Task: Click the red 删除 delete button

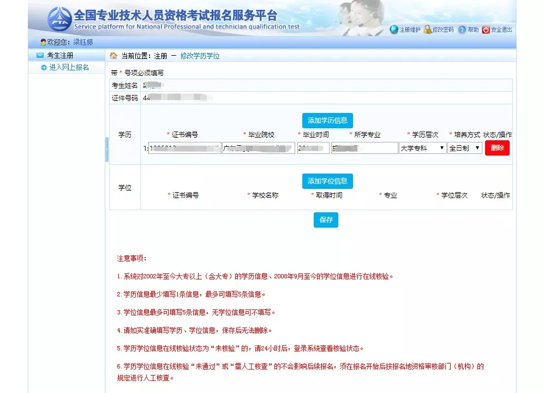Action: tap(497, 147)
